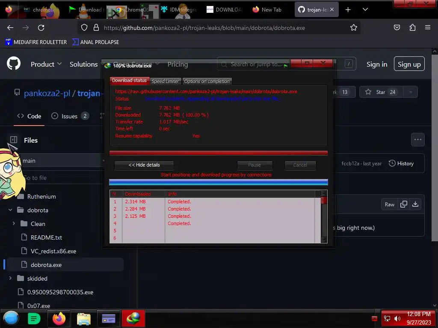The width and height of the screenshot is (438, 328).
Task: Expand the Clean folder
Action: [x=14, y=223]
